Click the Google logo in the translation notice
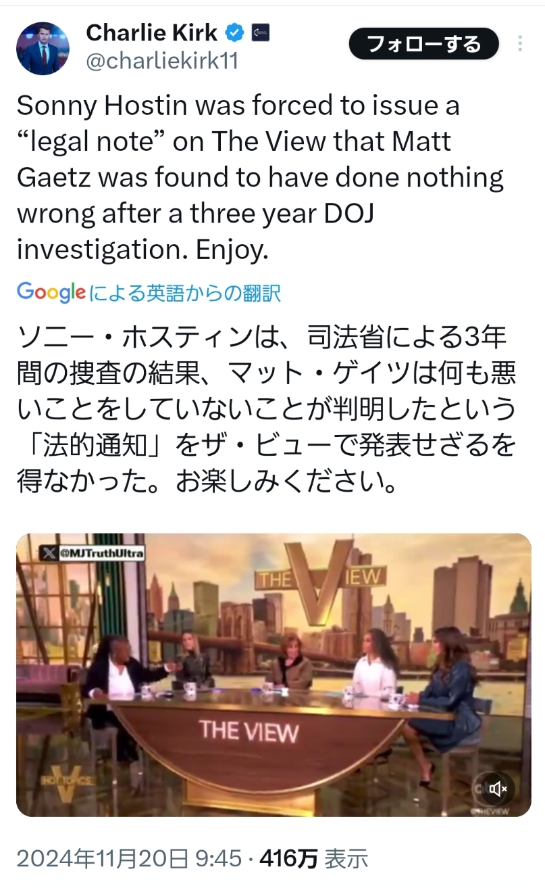 pyautogui.click(x=51, y=292)
